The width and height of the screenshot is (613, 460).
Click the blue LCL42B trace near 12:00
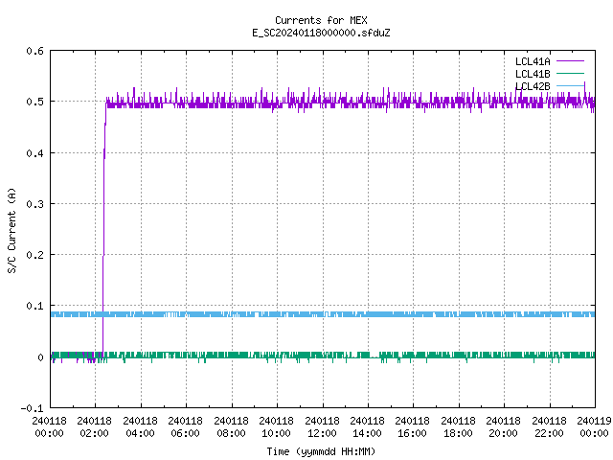click(x=323, y=314)
